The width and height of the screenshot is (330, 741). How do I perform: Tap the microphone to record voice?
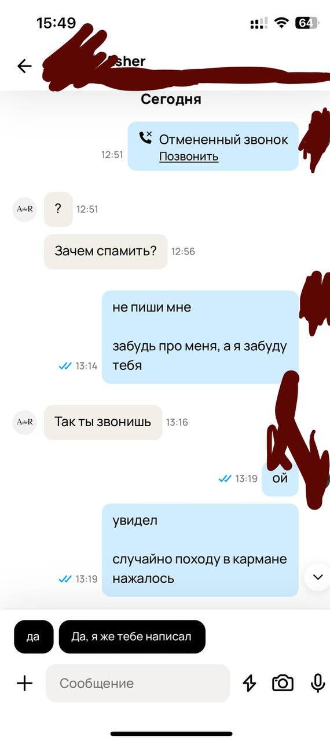point(317,683)
